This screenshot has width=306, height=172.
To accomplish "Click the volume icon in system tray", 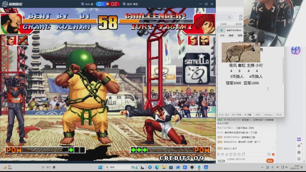I will tap(286, 167).
